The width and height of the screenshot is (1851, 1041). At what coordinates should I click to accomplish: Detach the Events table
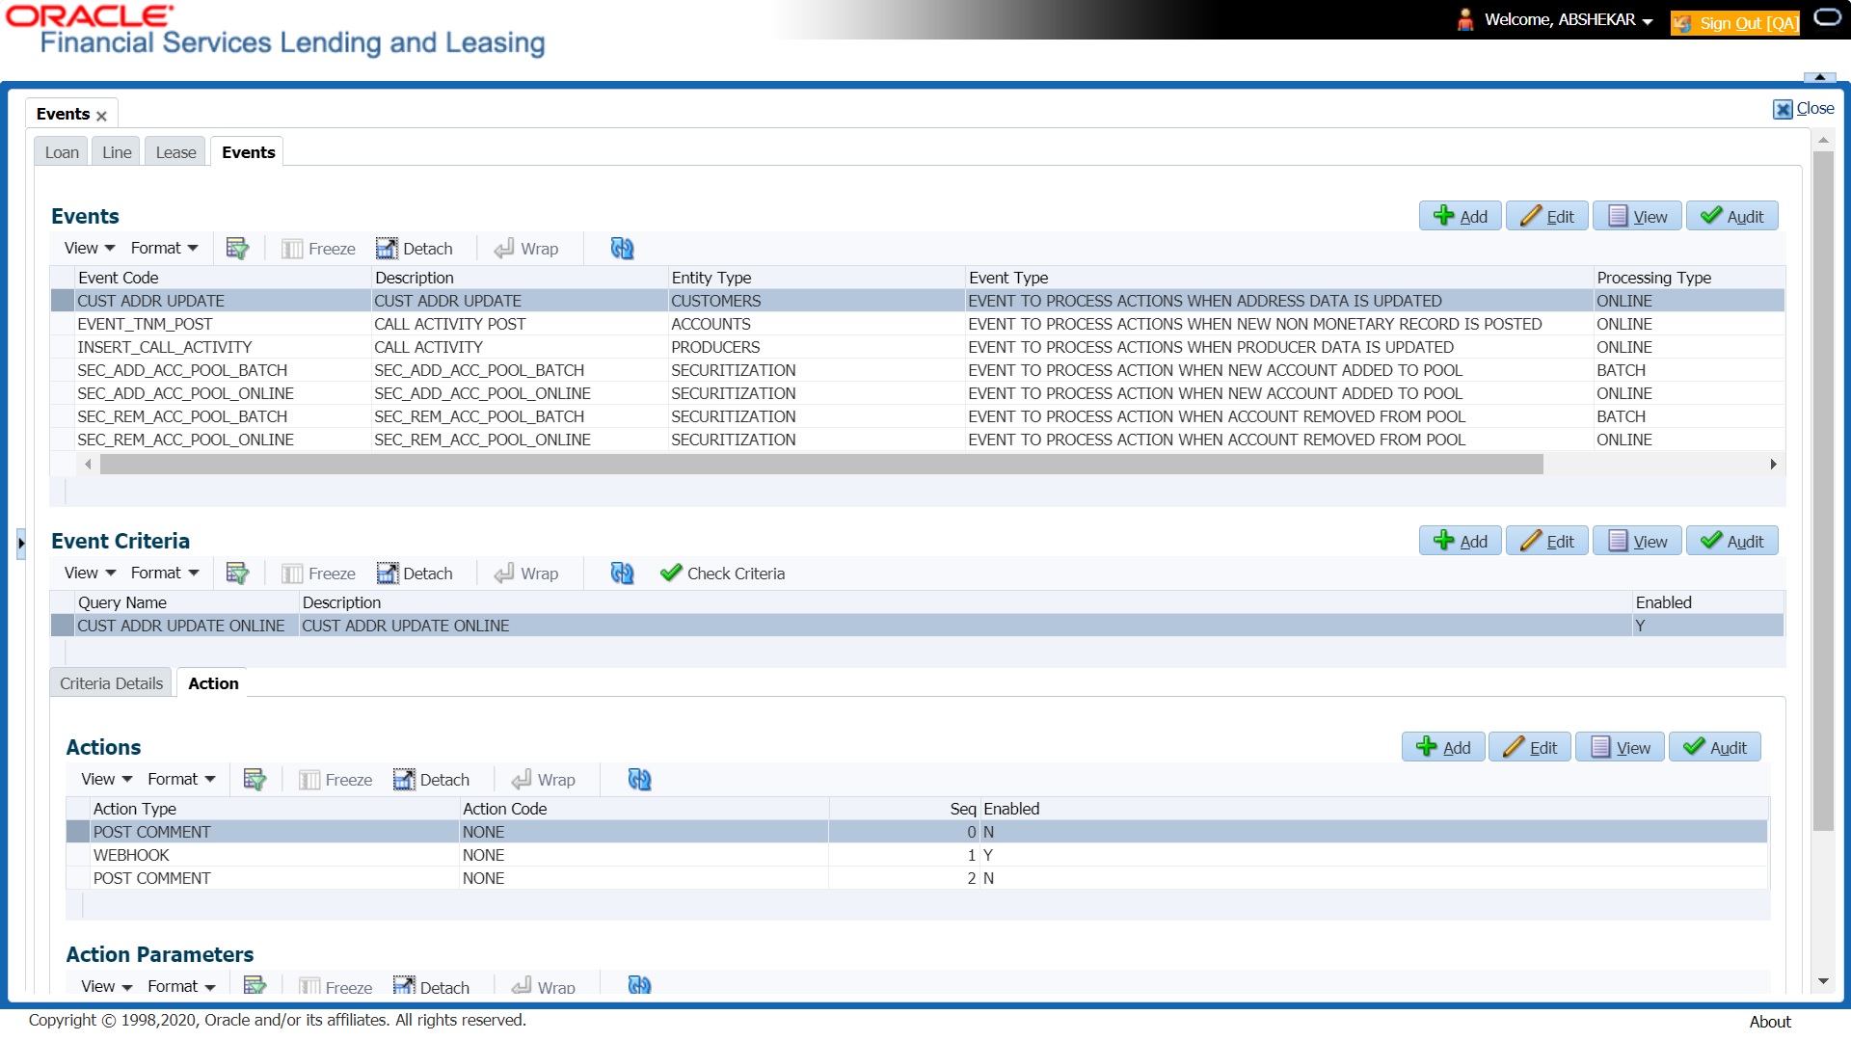tap(415, 249)
